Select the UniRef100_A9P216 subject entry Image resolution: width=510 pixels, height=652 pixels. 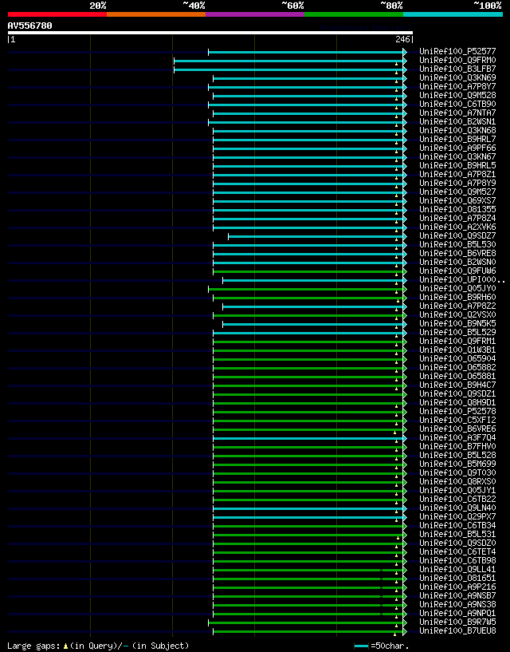click(x=457, y=587)
